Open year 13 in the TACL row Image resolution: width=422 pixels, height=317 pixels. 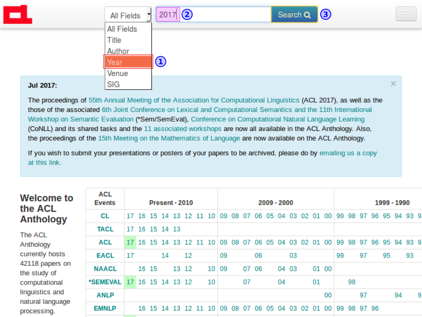click(x=176, y=229)
